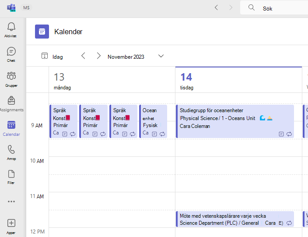Viewport: 308px width, 237px height.
Task: Open Appar plus icon
Action: (11, 226)
